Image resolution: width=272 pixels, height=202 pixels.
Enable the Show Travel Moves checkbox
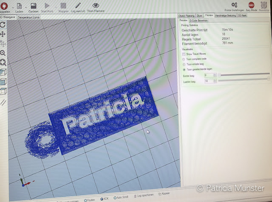coord(184,54)
